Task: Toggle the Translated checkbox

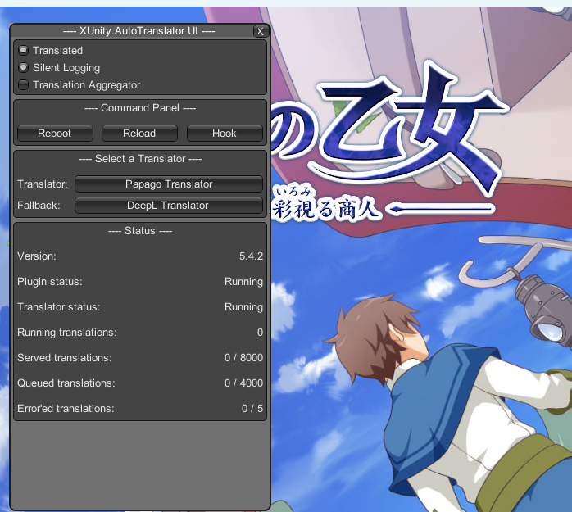Action: pos(23,50)
